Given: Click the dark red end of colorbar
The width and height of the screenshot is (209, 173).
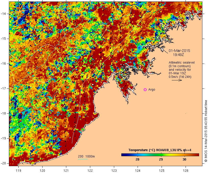Looking at the screenshot, I should click(198, 155).
